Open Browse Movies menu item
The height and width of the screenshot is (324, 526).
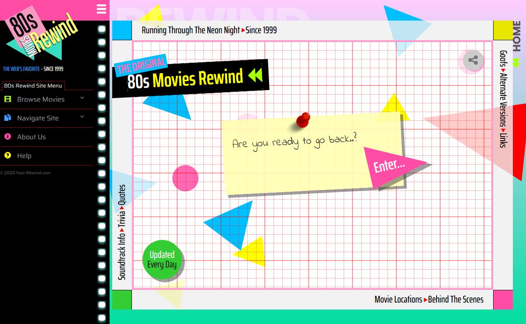click(x=46, y=99)
